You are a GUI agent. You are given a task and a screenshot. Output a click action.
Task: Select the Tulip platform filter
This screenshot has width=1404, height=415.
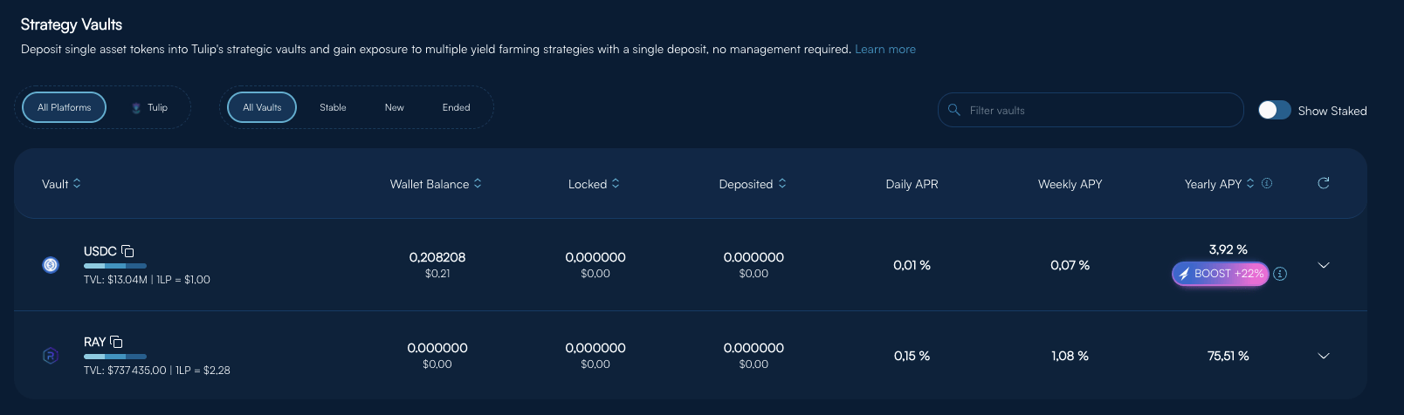(x=149, y=107)
